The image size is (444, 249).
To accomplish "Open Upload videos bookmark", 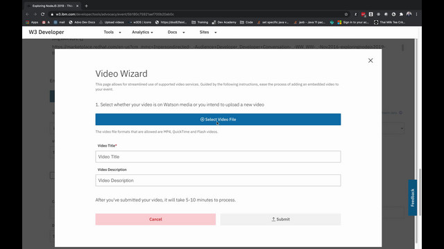I will pyautogui.click(x=112, y=22).
